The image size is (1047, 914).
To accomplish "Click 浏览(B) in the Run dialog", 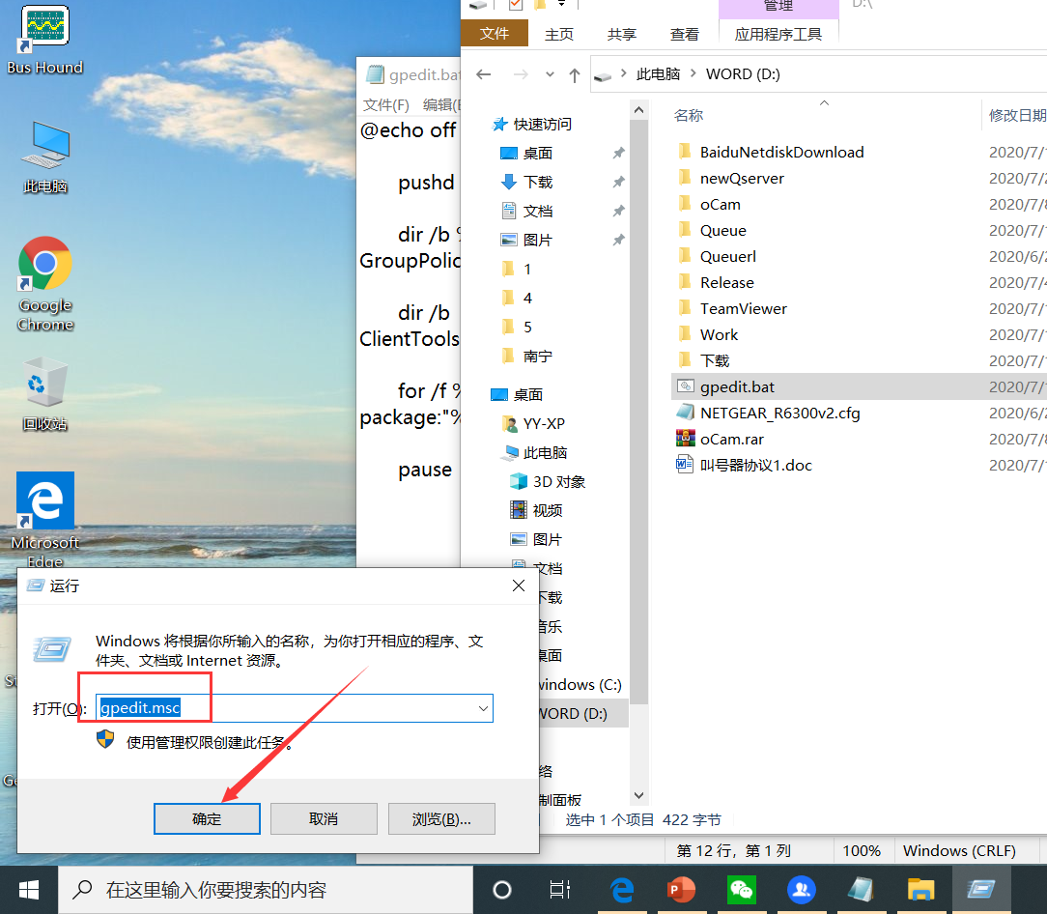I will 441,818.
